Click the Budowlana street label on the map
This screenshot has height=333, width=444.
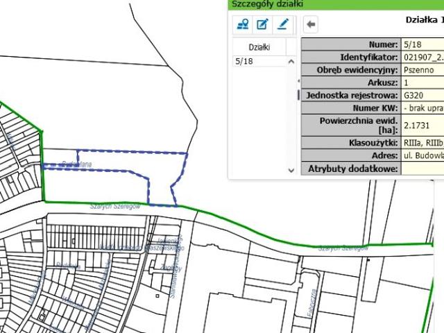point(77,164)
